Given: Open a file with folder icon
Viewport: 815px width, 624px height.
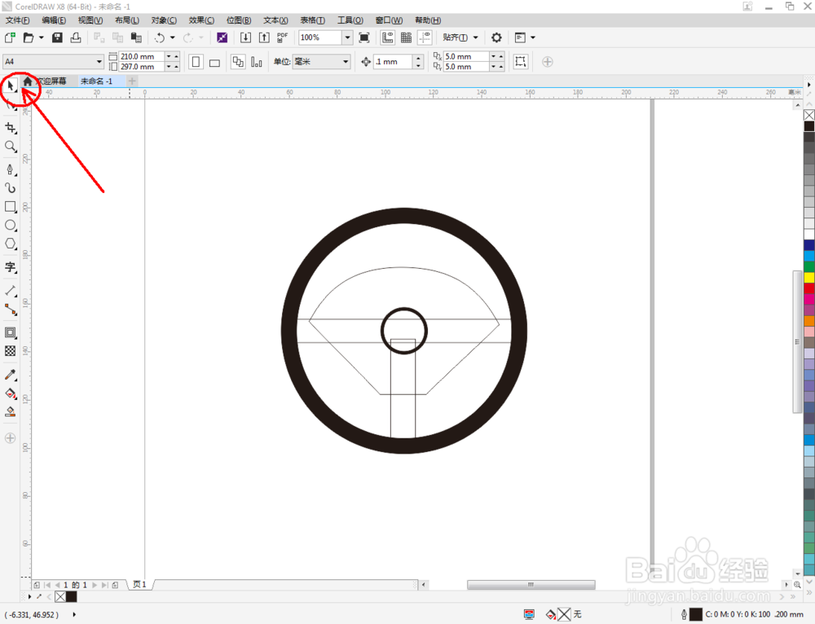Looking at the screenshot, I should coord(29,37).
